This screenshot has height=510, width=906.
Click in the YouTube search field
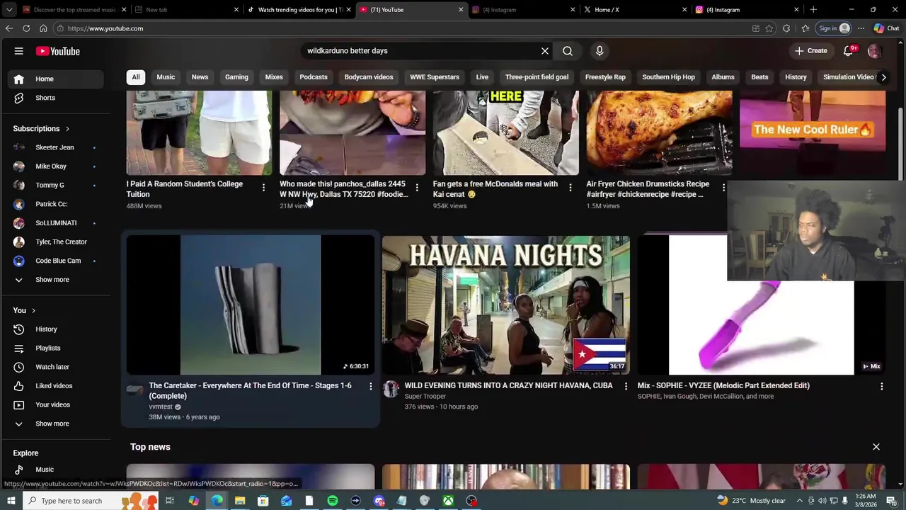point(421,51)
